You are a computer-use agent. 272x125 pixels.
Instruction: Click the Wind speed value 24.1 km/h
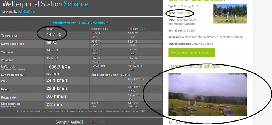(x=57, y=81)
